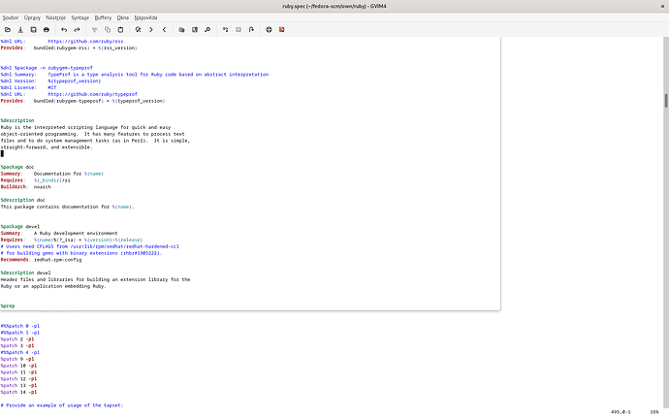
Task: Run Make with the toolbar icon
Action: click(x=225, y=29)
